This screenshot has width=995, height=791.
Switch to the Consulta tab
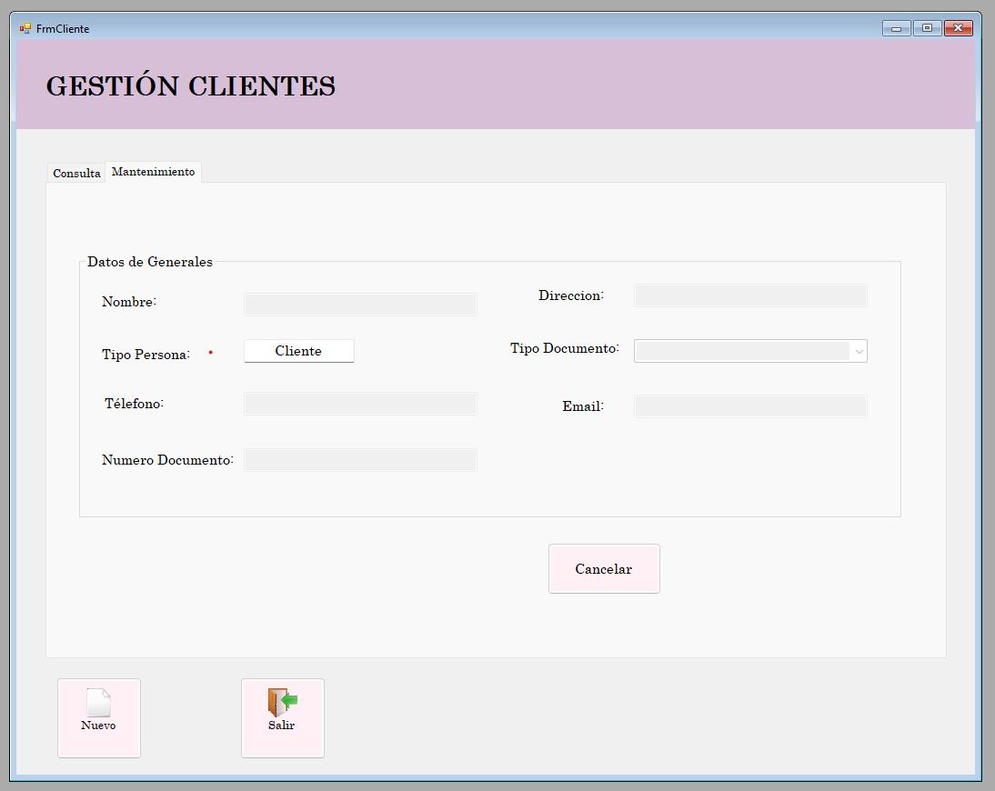76,173
